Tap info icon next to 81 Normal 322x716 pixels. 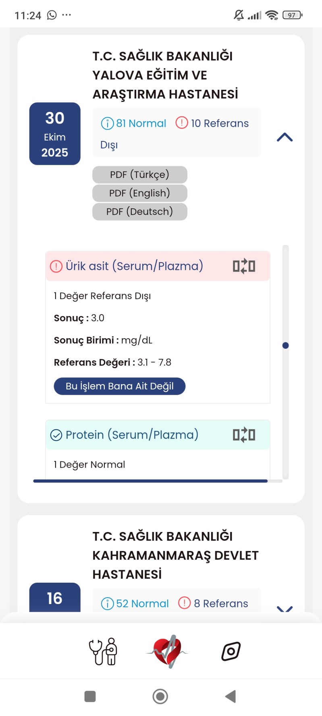click(x=107, y=123)
